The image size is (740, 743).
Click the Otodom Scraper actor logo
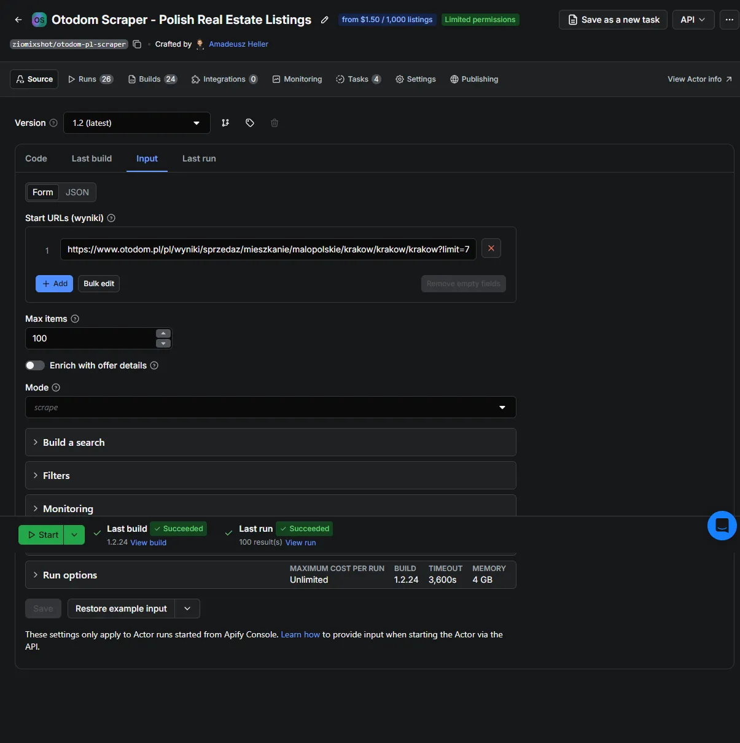(39, 20)
